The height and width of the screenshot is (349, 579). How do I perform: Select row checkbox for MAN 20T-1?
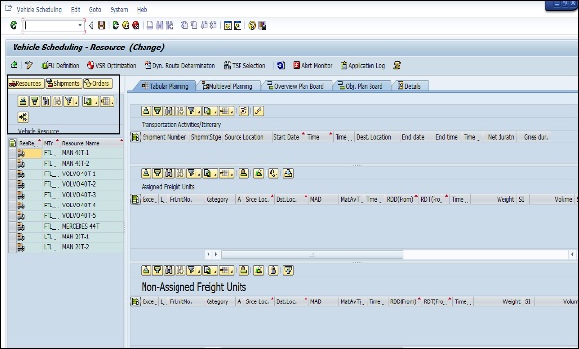(13, 237)
